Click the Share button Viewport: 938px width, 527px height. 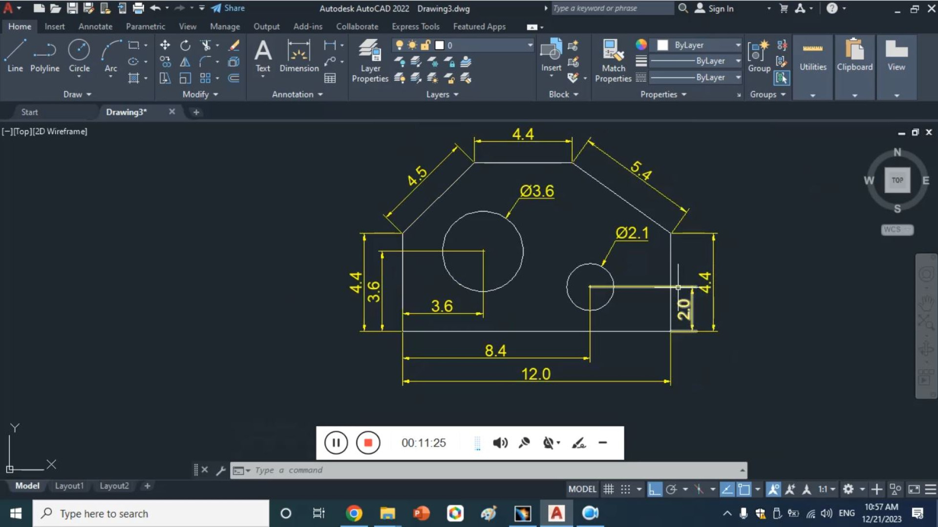[228, 8]
